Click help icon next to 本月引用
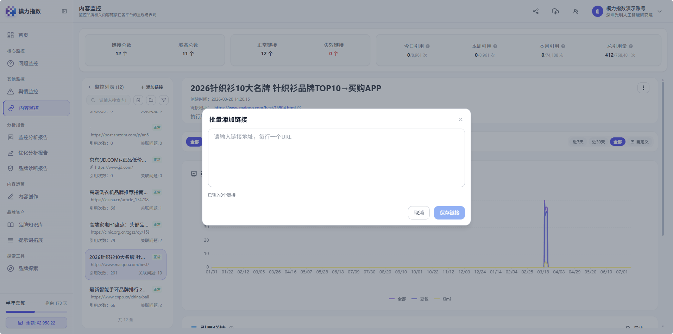673x334 pixels. point(563,46)
